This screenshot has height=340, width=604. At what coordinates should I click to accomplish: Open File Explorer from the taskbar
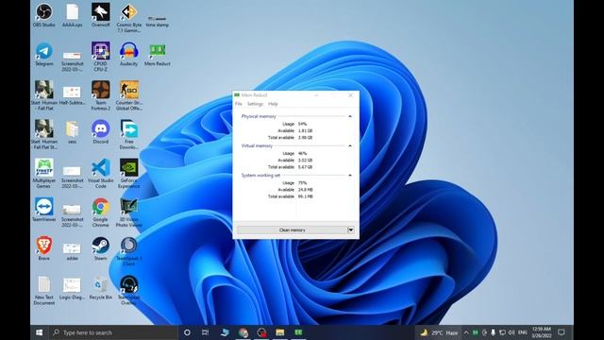(x=280, y=332)
